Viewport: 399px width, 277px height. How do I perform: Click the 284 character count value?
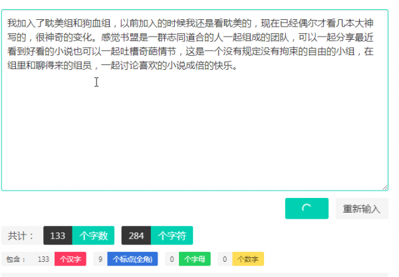(136, 236)
